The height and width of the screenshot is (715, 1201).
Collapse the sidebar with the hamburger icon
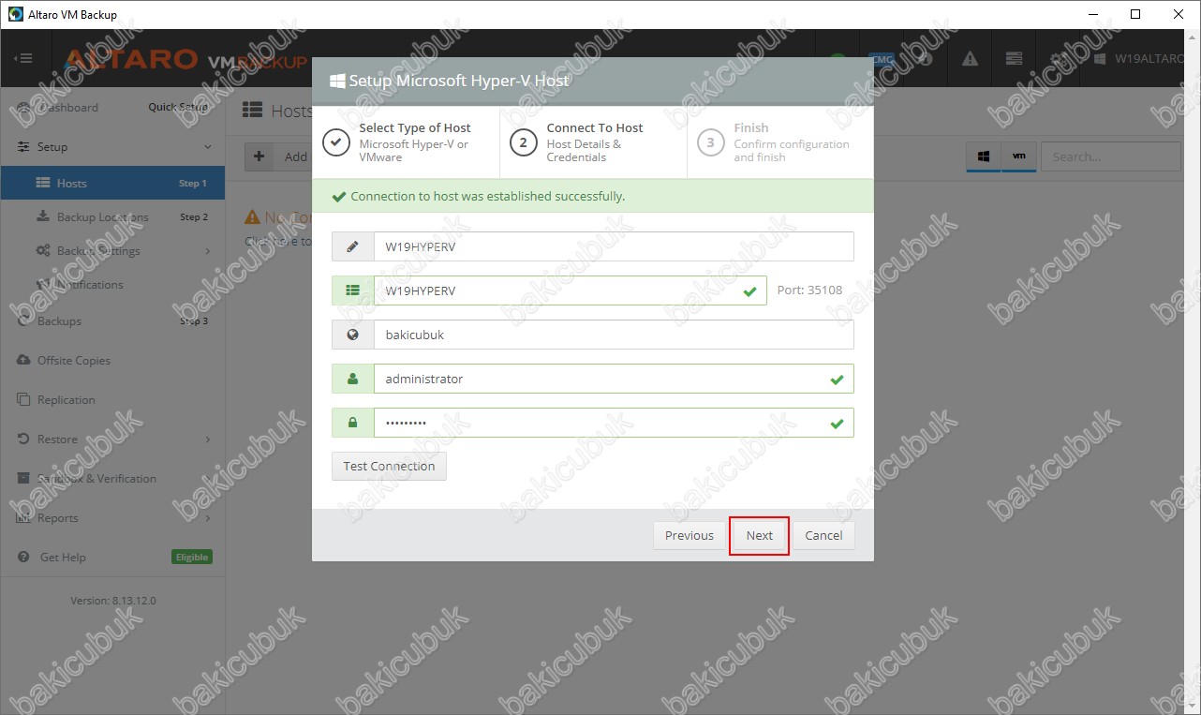click(x=23, y=58)
